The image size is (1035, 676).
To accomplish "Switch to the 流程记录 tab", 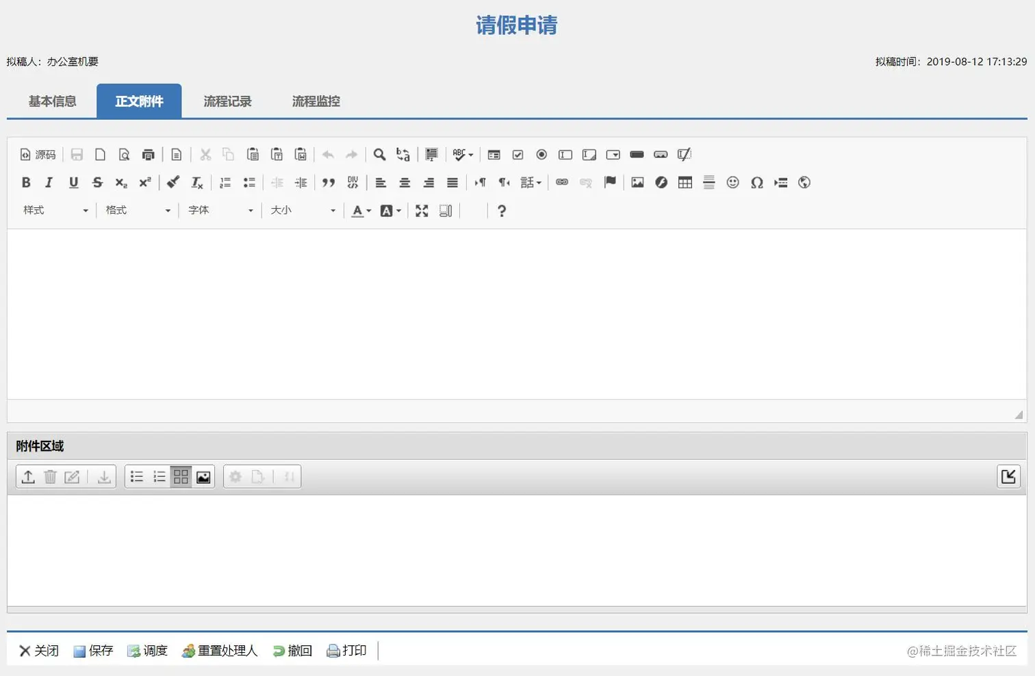I will [x=227, y=101].
